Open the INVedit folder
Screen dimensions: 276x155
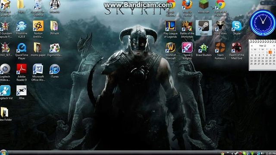coord(54,28)
